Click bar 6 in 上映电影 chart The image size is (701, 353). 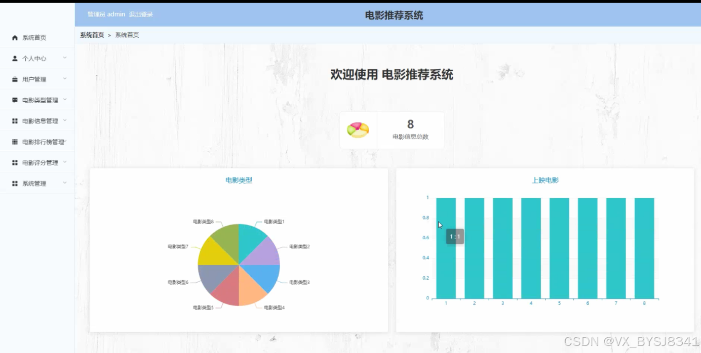[588, 248]
